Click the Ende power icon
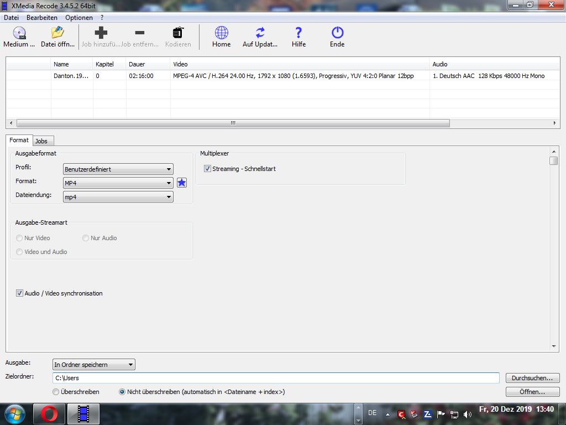Screen dimensions: 566x425 pos(337,33)
